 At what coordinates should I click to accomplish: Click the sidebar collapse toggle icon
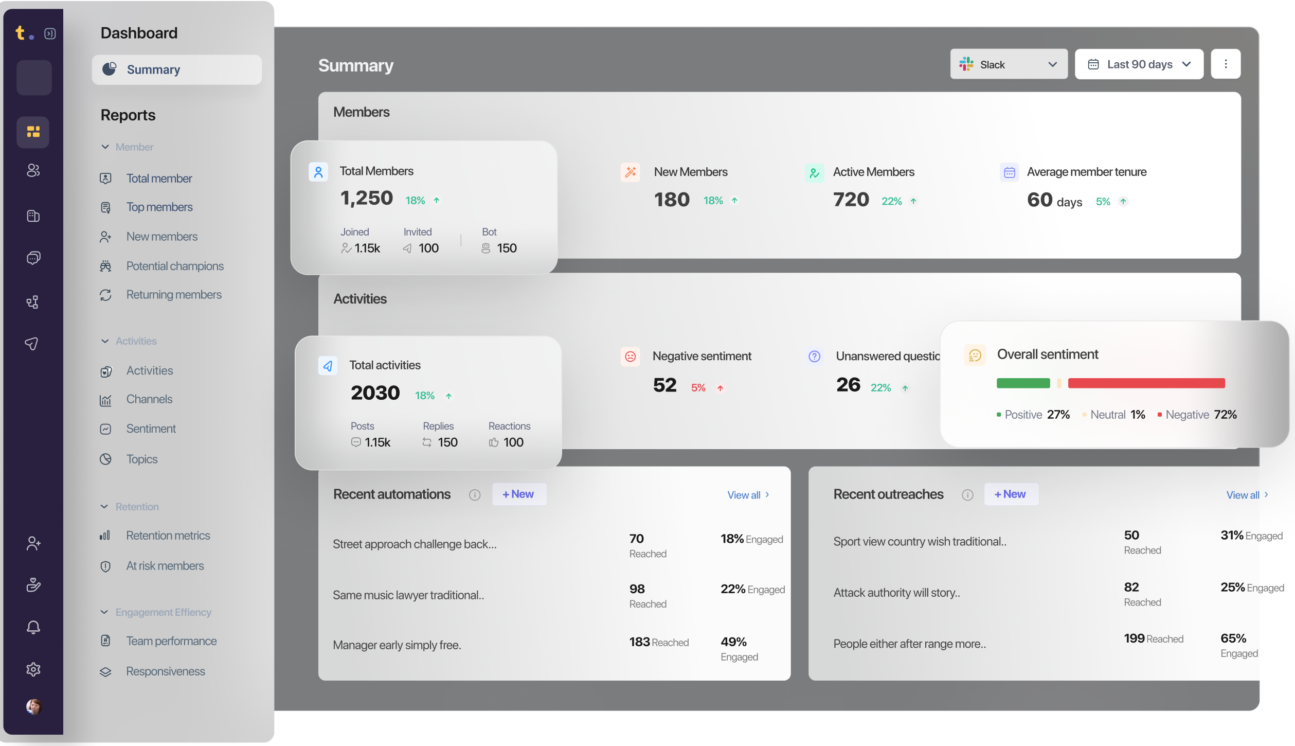(x=50, y=34)
